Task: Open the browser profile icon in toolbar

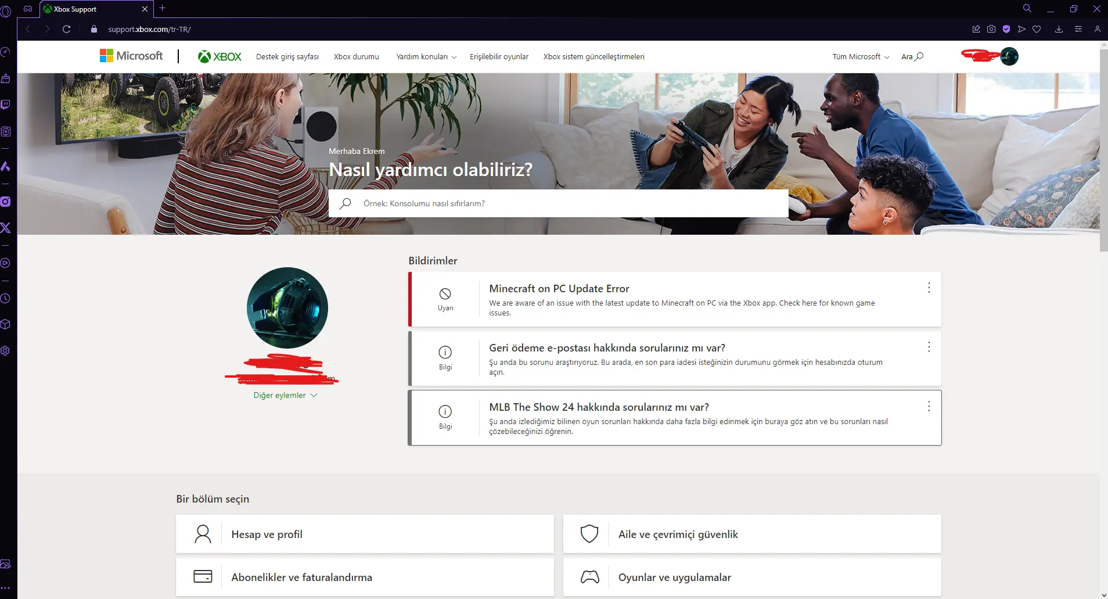Action: tap(1097, 29)
